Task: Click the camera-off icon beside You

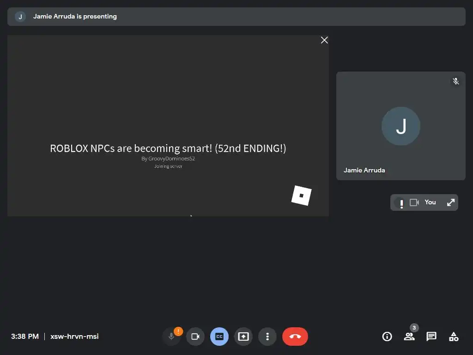Action: [414, 202]
